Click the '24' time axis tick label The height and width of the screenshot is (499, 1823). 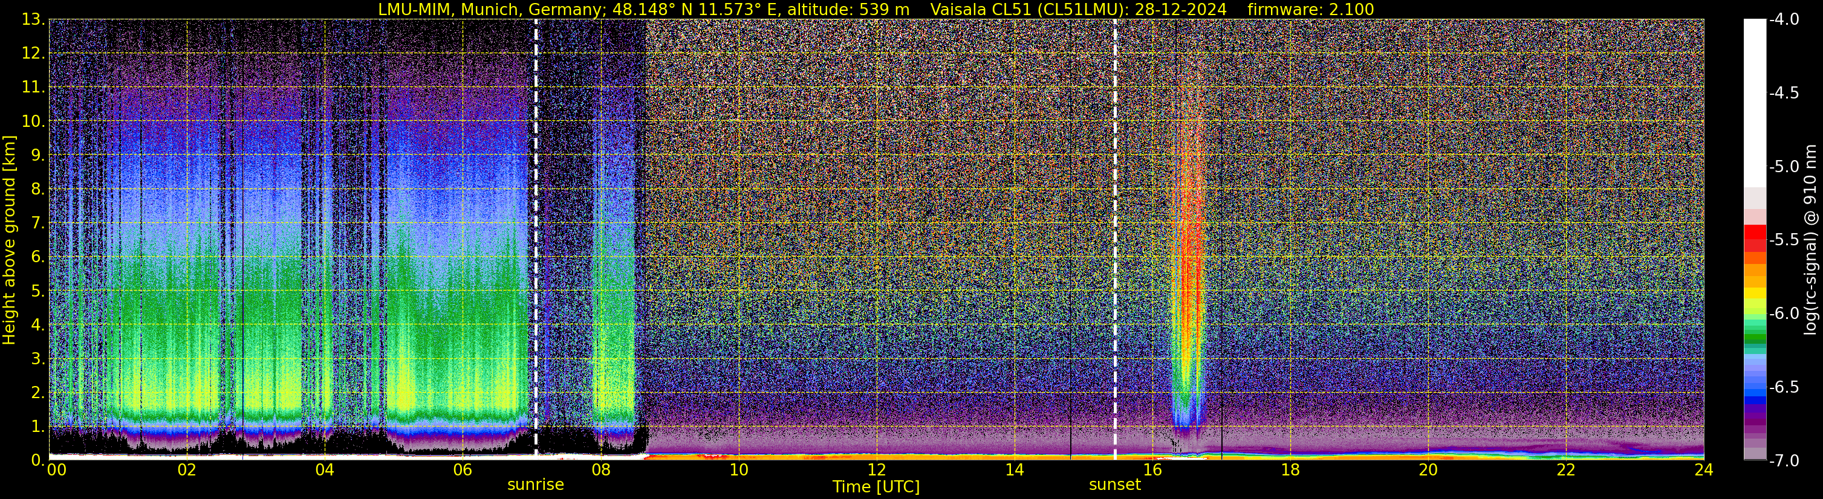1703,470
